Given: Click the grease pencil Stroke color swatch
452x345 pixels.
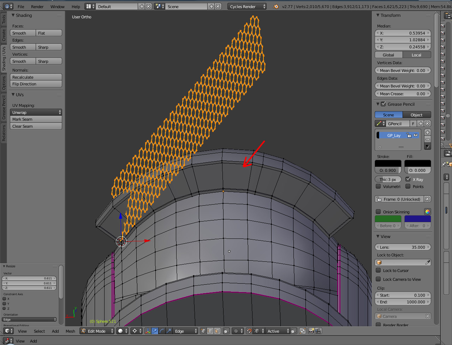Looking at the screenshot, I should (x=388, y=164).
